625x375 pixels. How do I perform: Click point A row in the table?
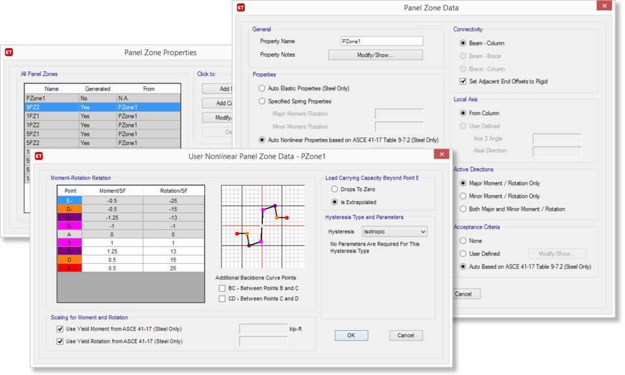click(131, 235)
